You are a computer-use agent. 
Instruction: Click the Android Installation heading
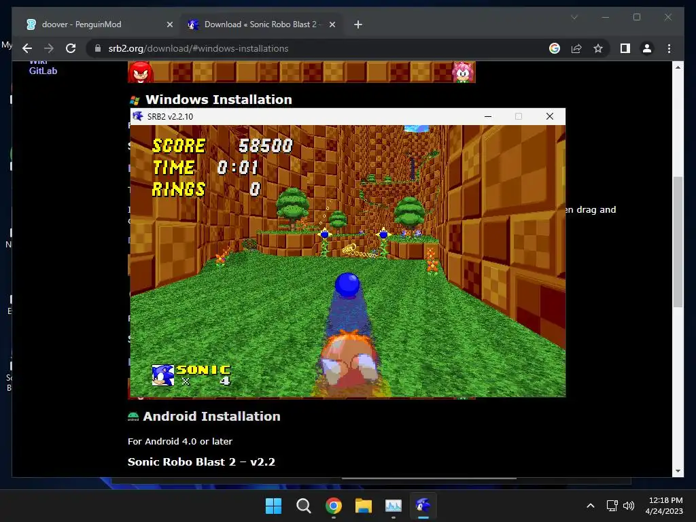point(212,417)
